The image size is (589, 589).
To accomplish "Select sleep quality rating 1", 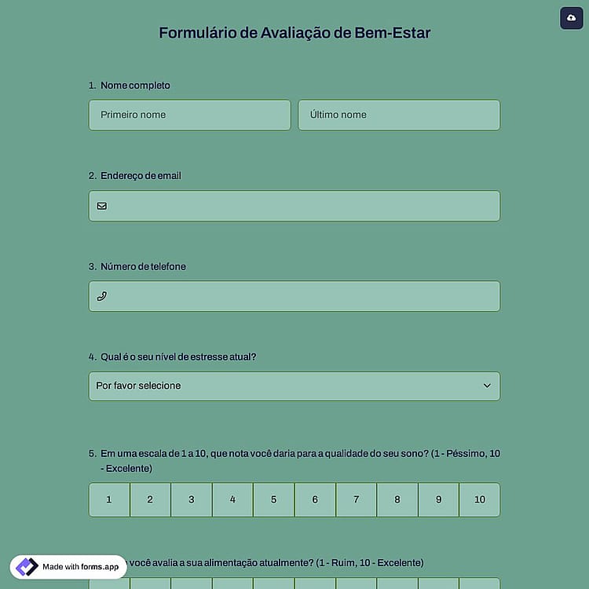I will point(109,499).
